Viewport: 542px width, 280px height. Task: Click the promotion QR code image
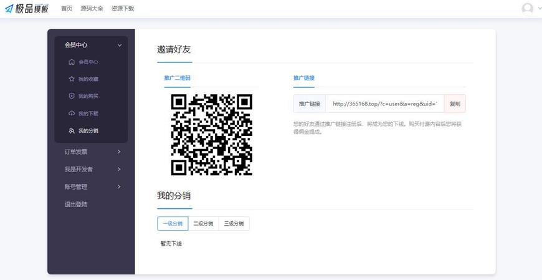click(x=212, y=135)
